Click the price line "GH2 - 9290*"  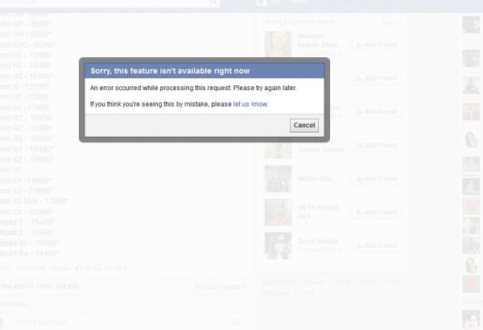click(27, 45)
